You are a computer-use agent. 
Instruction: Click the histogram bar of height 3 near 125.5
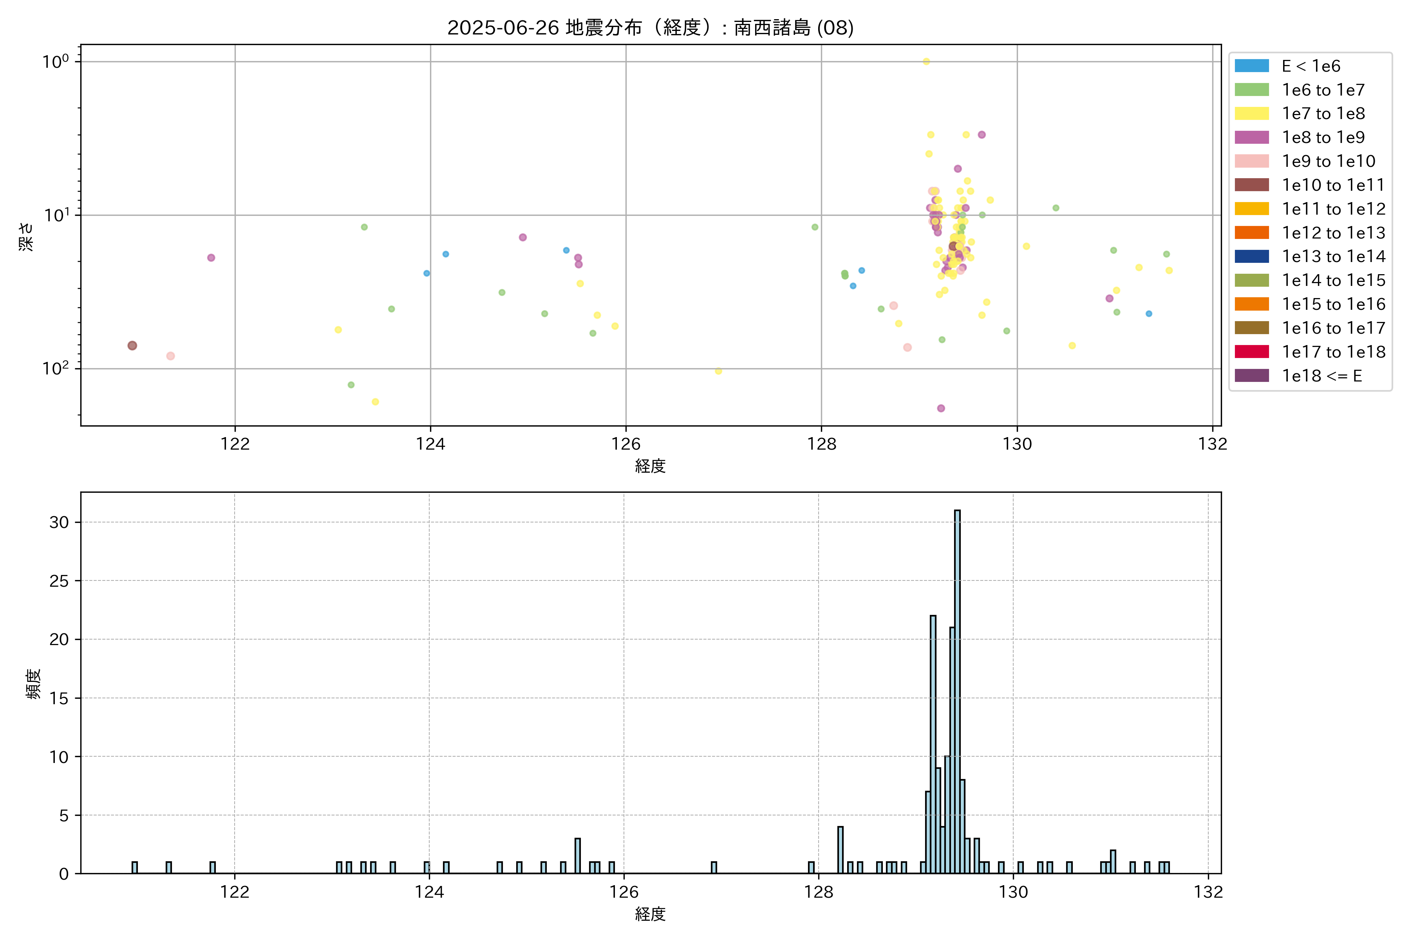(577, 856)
